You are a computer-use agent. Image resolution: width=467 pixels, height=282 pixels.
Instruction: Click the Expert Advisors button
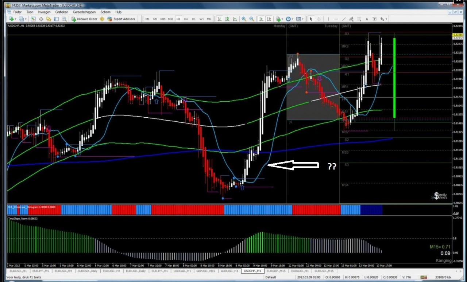pos(121,19)
